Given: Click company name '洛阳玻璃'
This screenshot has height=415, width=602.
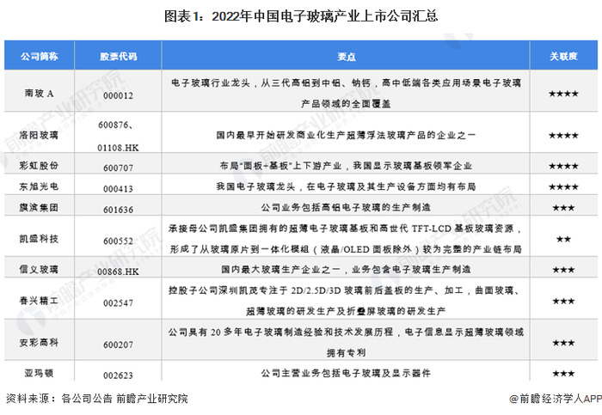Looking at the screenshot, I should click(x=39, y=135).
